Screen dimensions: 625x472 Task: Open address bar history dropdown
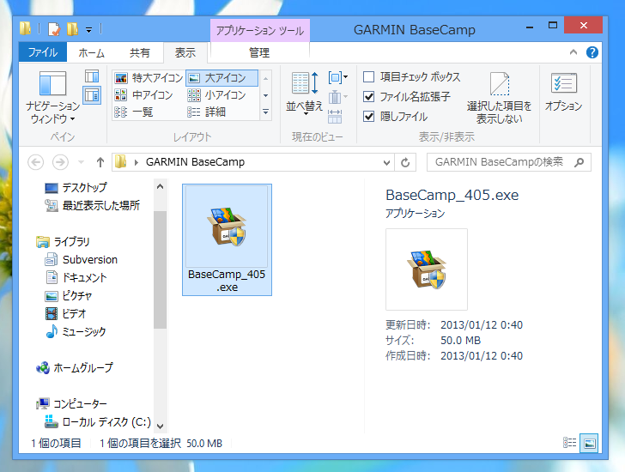click(x=386, y=162)
